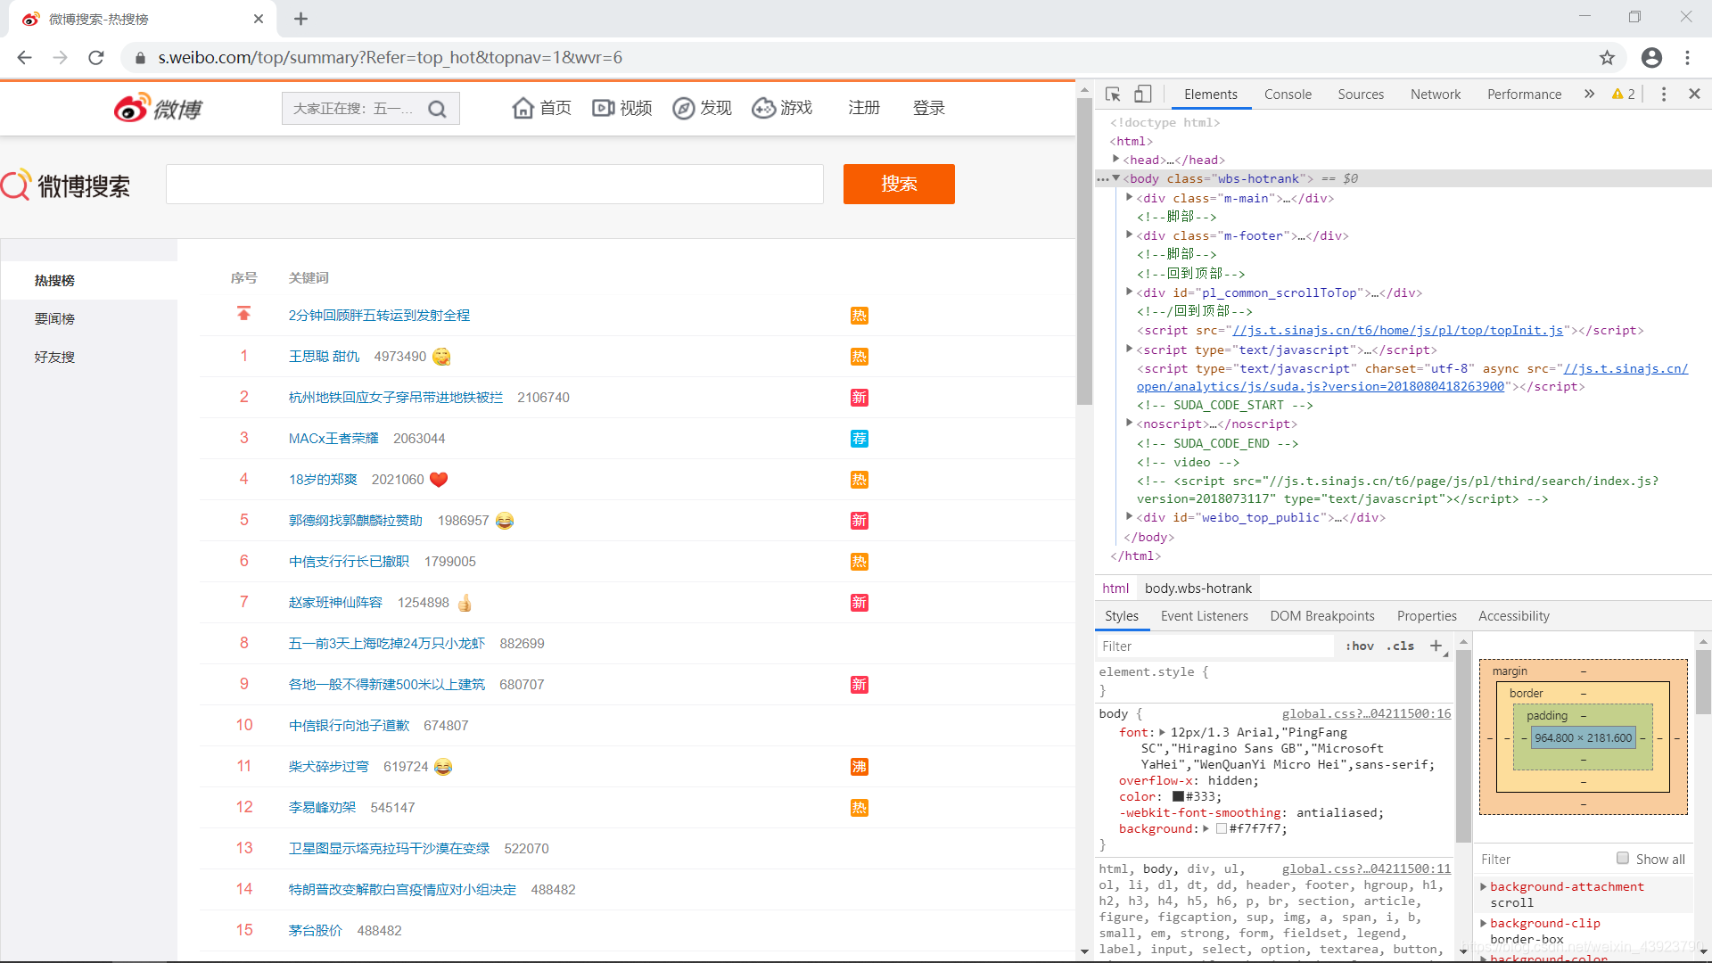
Task: Click the browser back arrow
Action: pyautogui.click(x=24, y=57)
